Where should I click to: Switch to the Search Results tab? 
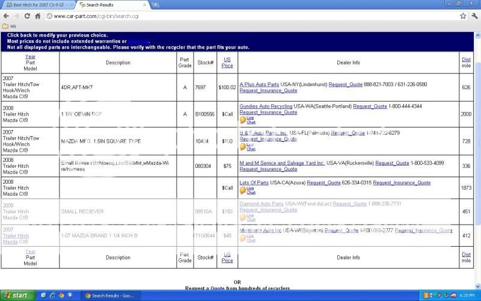[x=112, y=5]
